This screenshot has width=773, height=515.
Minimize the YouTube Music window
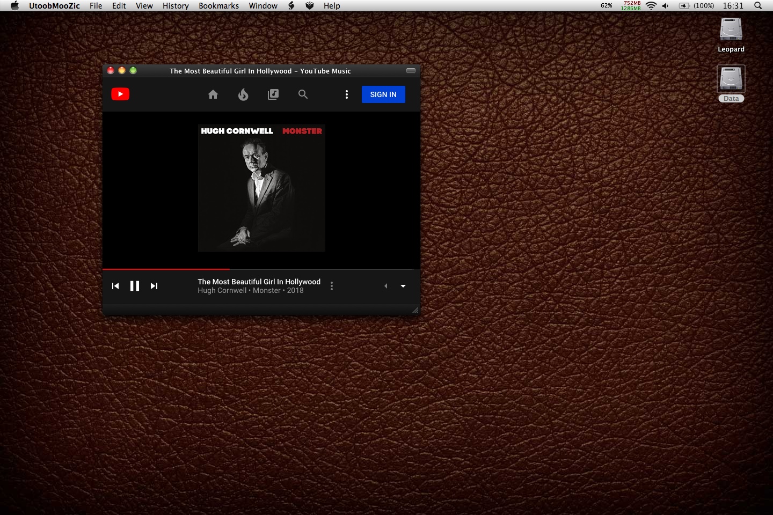pyautogui.click(x=122, y=70)
